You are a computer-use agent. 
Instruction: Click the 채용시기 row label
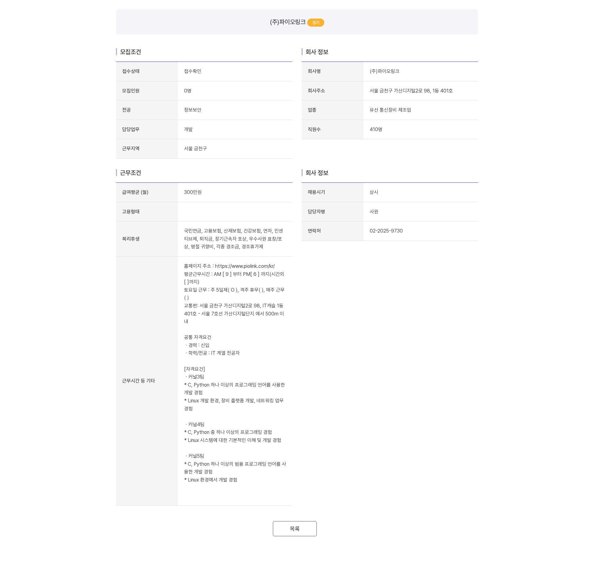pos(316,192)
